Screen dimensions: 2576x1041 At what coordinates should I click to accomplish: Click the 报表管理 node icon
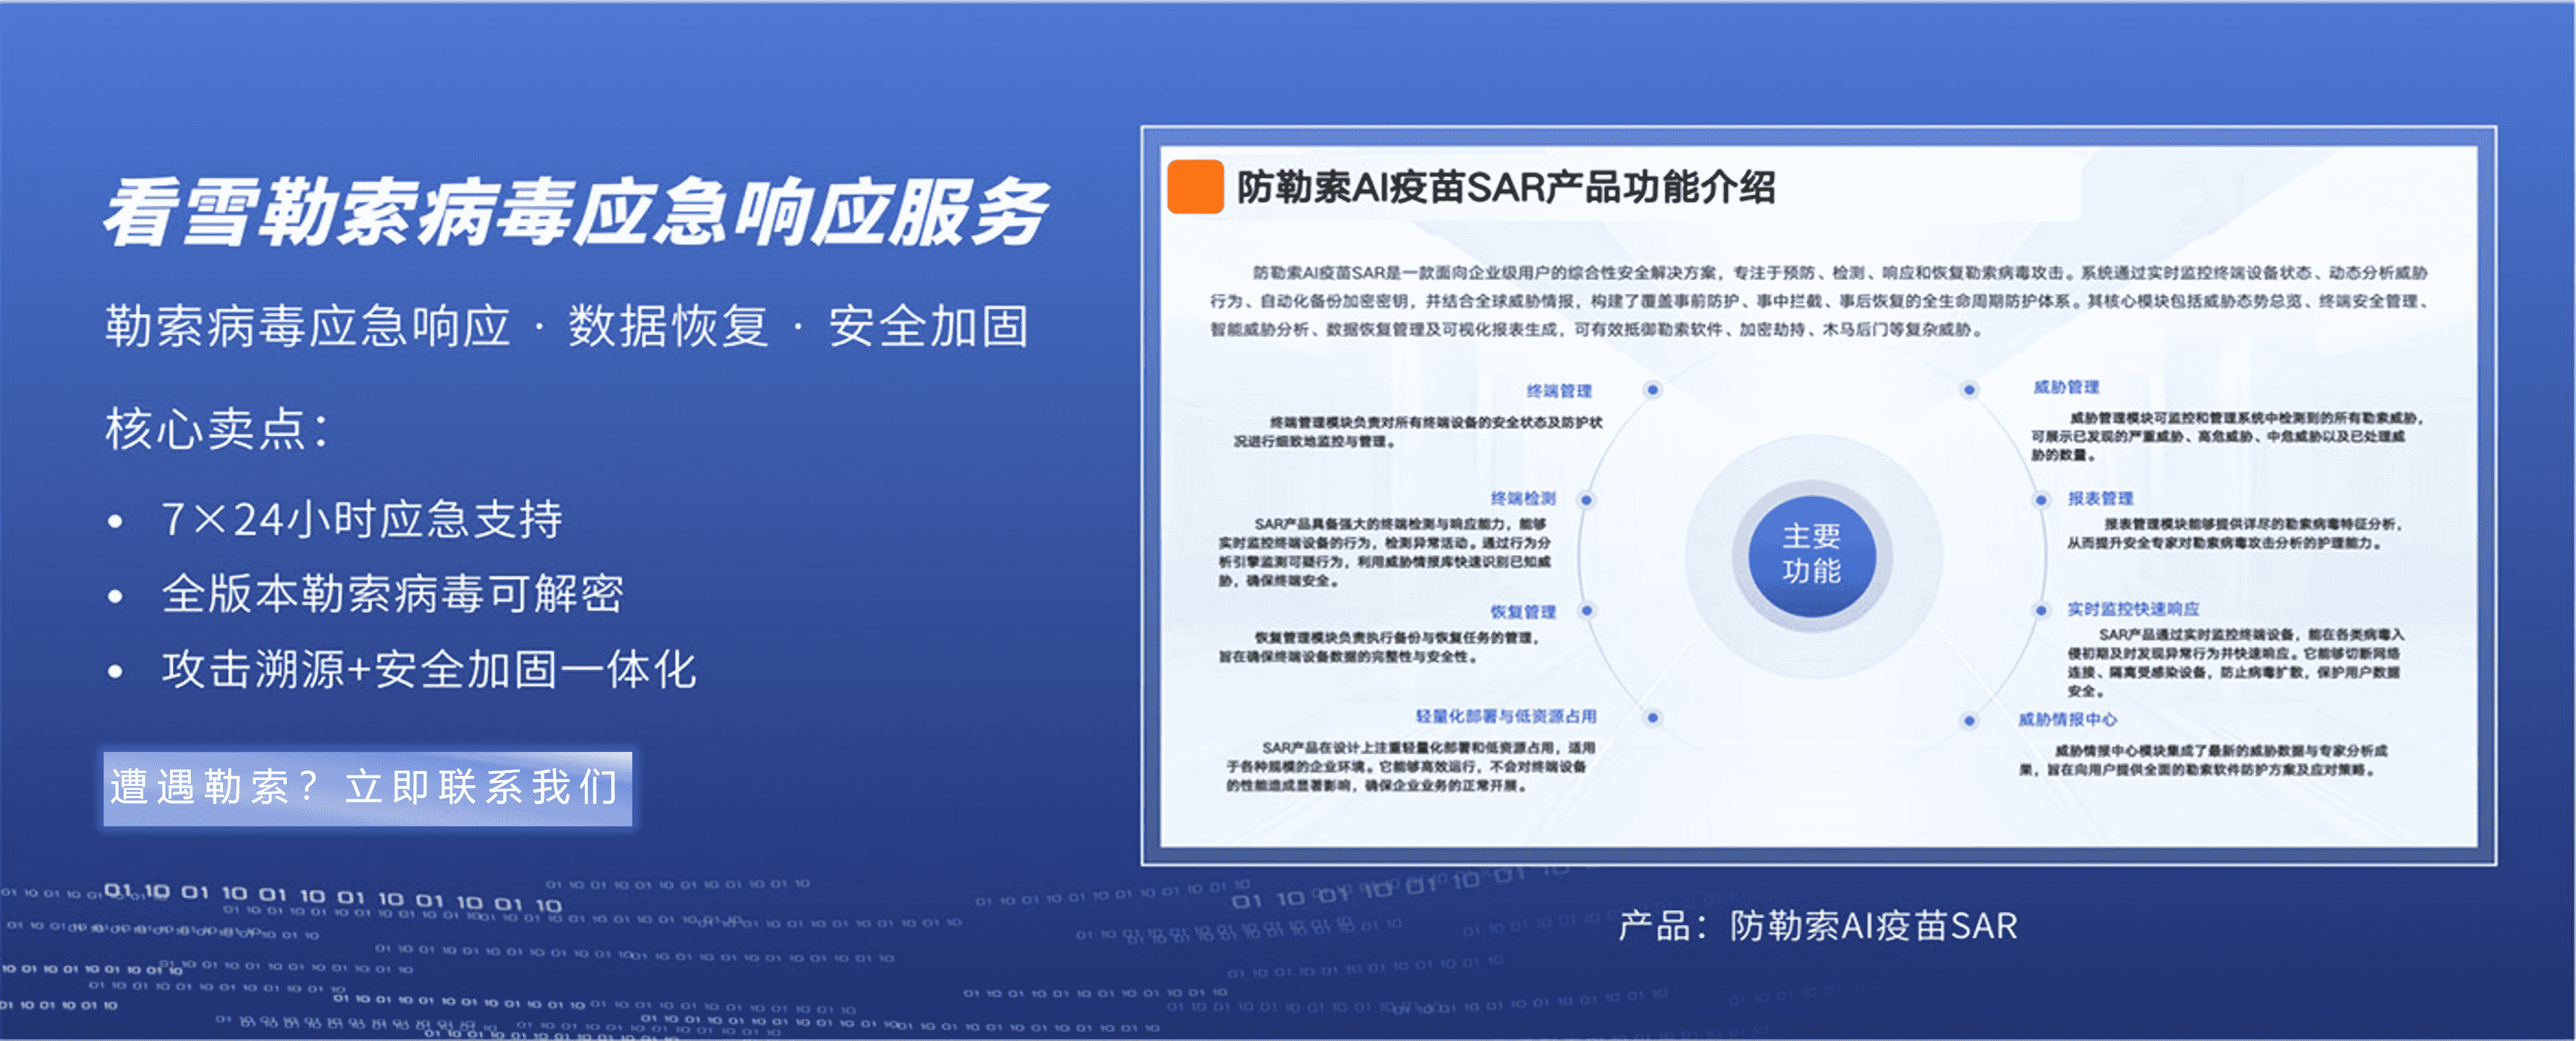tap(2041, 500)
